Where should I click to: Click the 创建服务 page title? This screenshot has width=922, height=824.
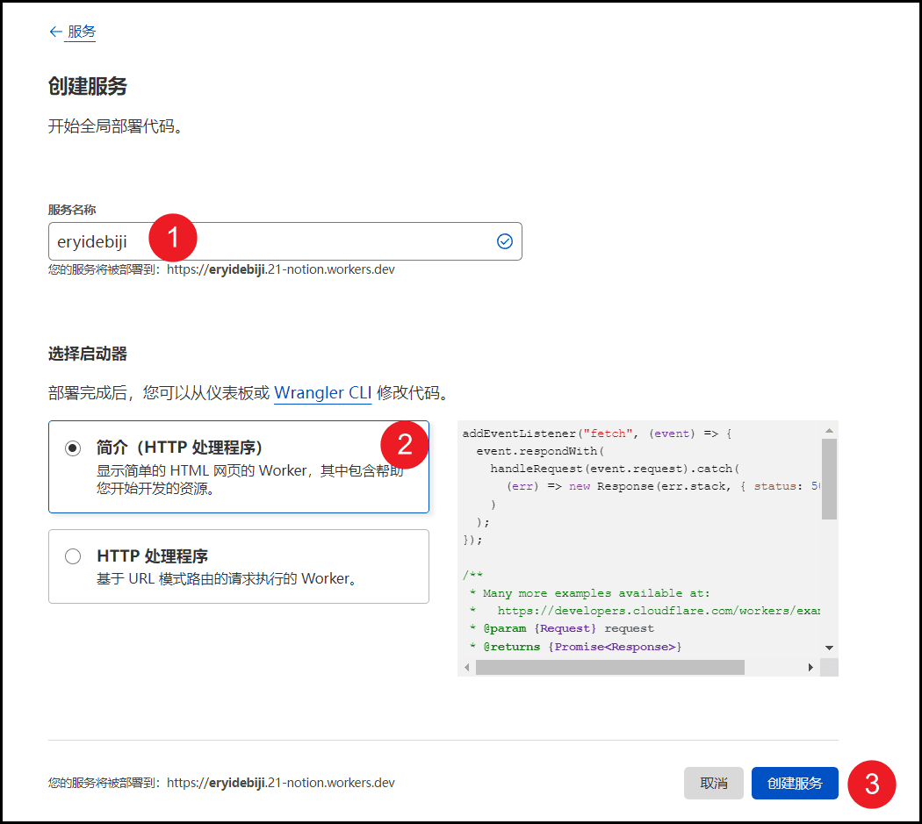point(88,86)
